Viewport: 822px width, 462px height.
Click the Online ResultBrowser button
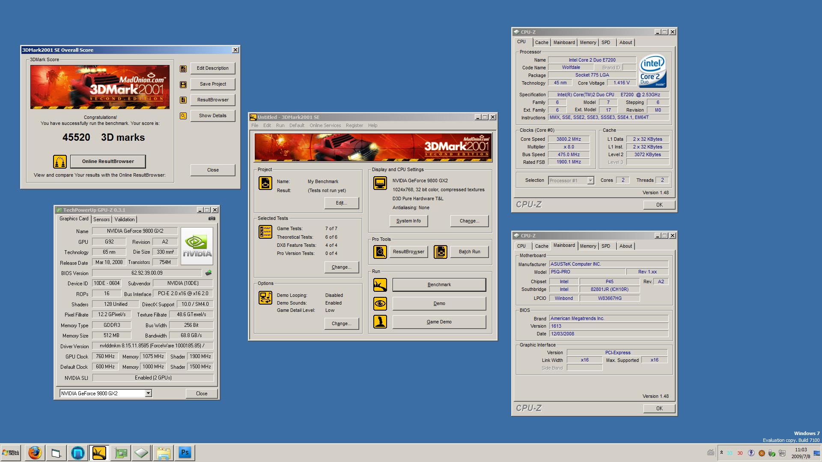[108, 162]
